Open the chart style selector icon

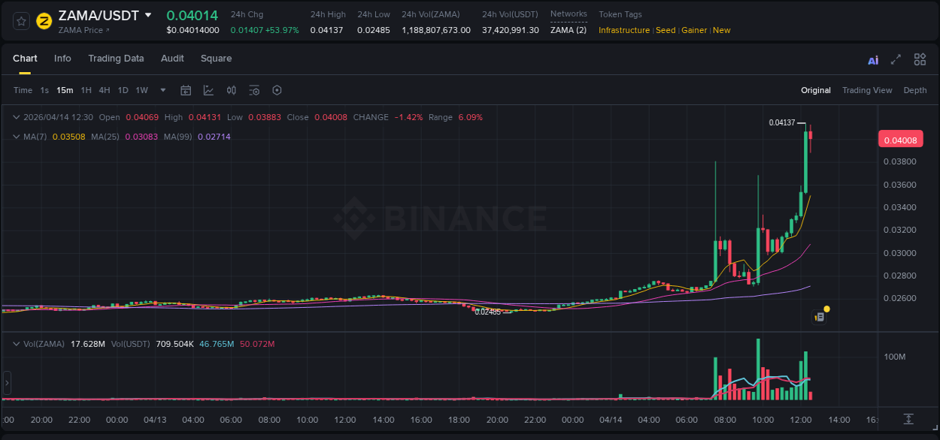tap(208, 90)
